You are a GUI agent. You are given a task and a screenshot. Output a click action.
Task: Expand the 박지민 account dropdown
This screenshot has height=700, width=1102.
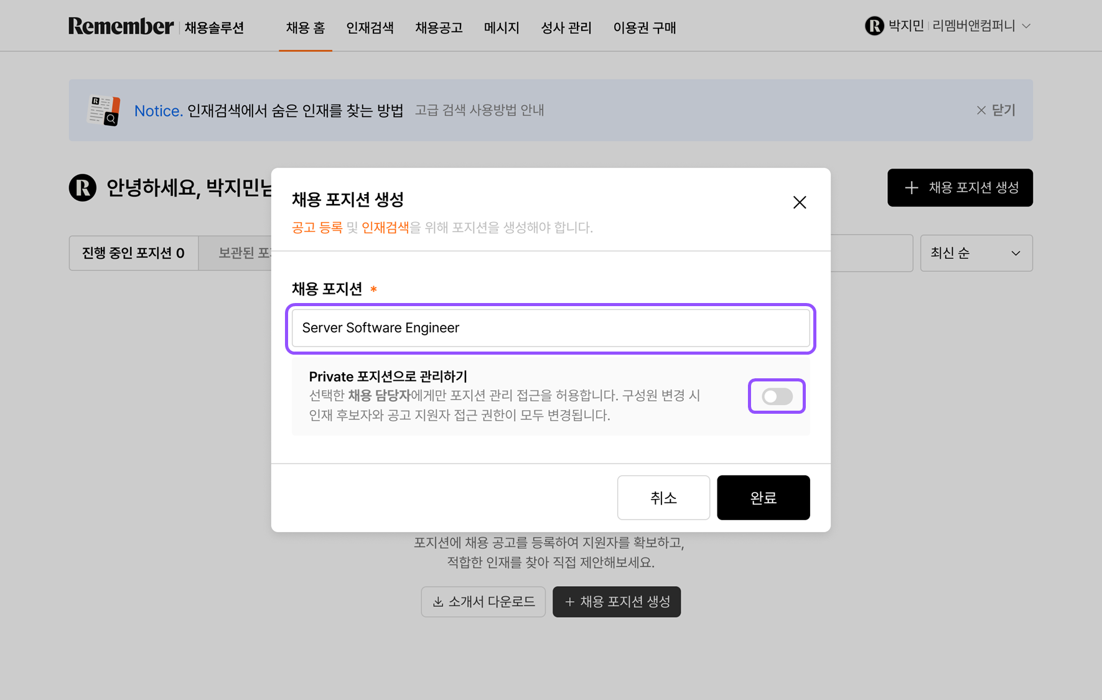(1026, 26)
